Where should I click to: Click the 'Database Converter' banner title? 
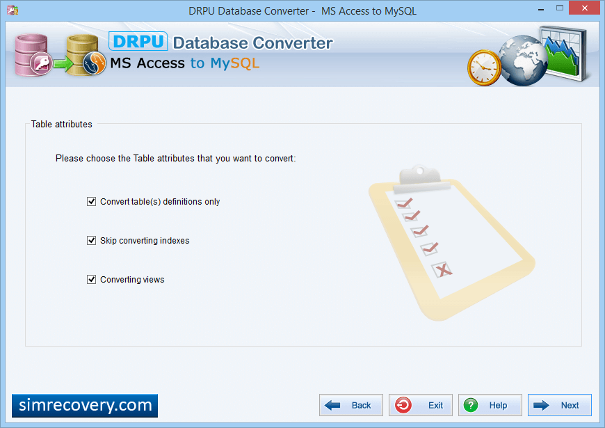click(252, 43)
